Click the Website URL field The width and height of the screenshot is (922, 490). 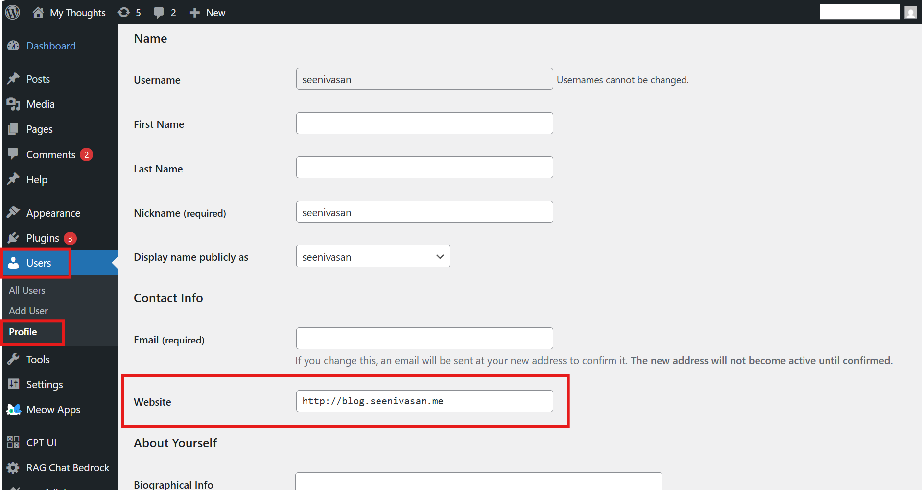pos(424,401)
